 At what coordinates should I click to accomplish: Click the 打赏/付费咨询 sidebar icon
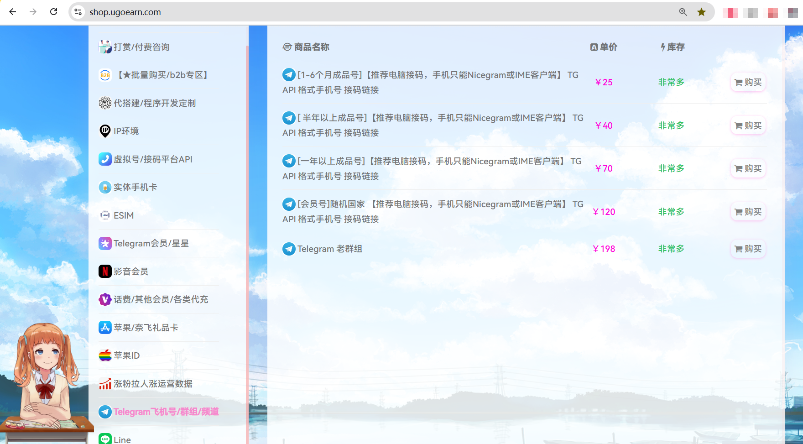[x=105, y=47]
